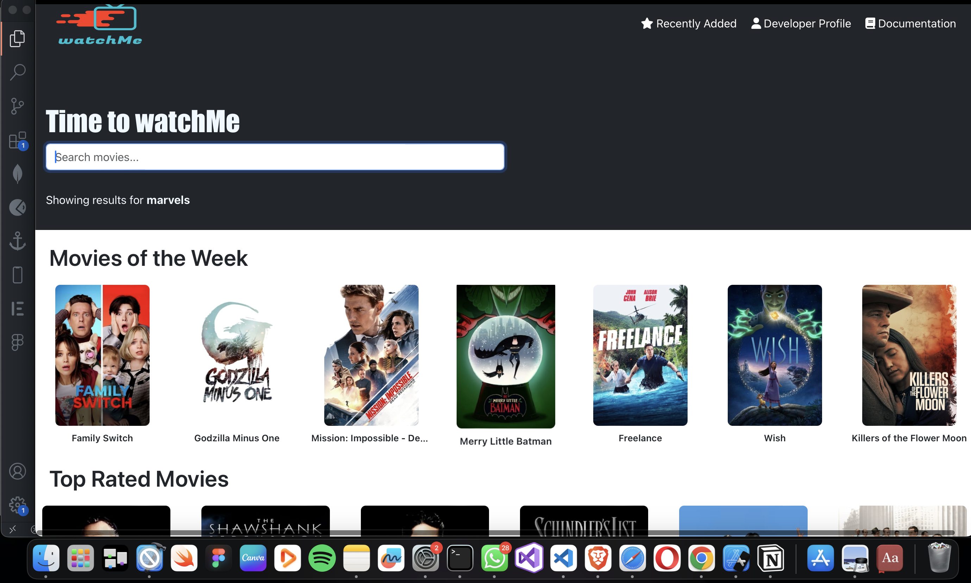This screenshot has width=971, height=583.
Task: Open Terminal from the dock
Action: click(x=460, y=557)
